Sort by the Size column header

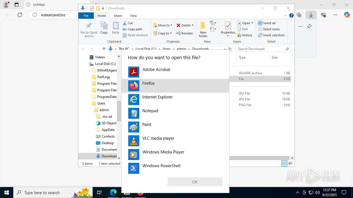(x=281, y=57)
